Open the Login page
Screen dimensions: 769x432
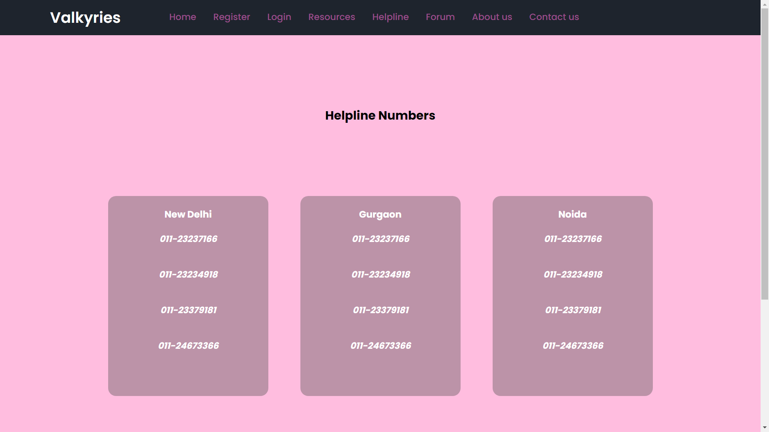point(279,17)
